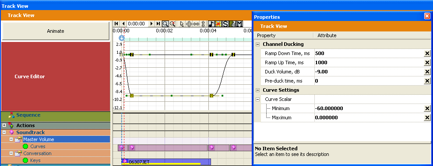Screen dimensions: 433x166
Task: Click the blue playhead marker
Action: [x=122, y=38]
